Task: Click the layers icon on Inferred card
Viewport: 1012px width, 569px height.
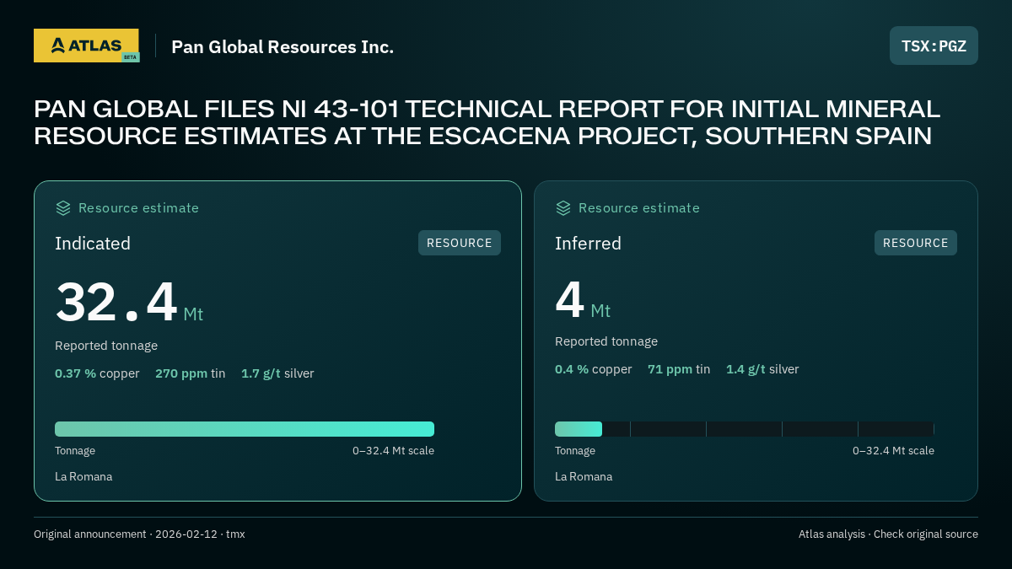Action: 563,207
